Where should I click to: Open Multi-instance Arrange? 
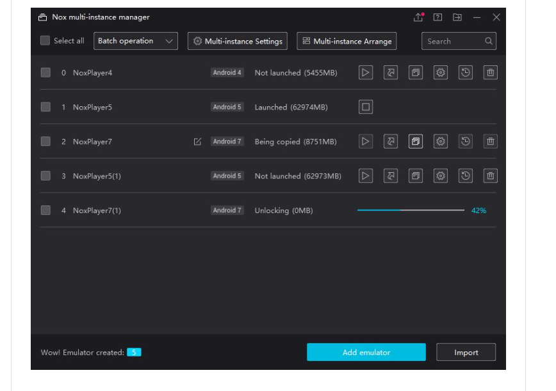[347, 41]
